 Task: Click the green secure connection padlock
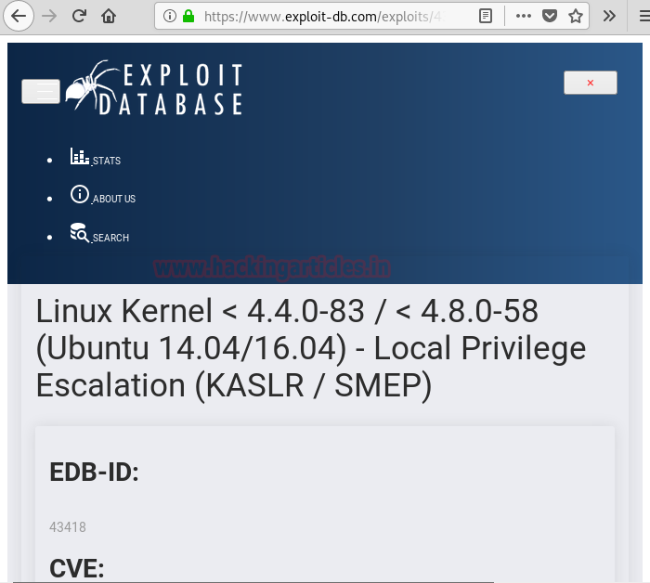(x=188, y=16)
